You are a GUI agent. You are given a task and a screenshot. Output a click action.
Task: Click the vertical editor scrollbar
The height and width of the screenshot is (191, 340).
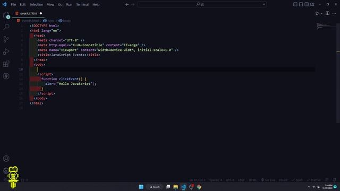coord(338,74)
